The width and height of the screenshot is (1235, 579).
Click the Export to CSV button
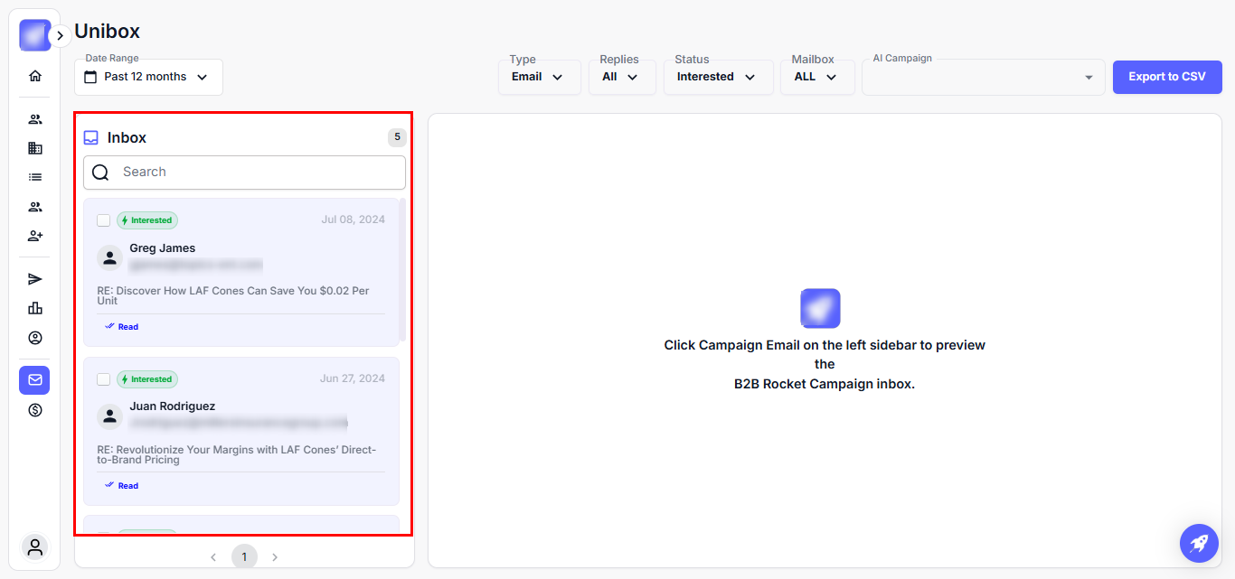(1166, 77)
